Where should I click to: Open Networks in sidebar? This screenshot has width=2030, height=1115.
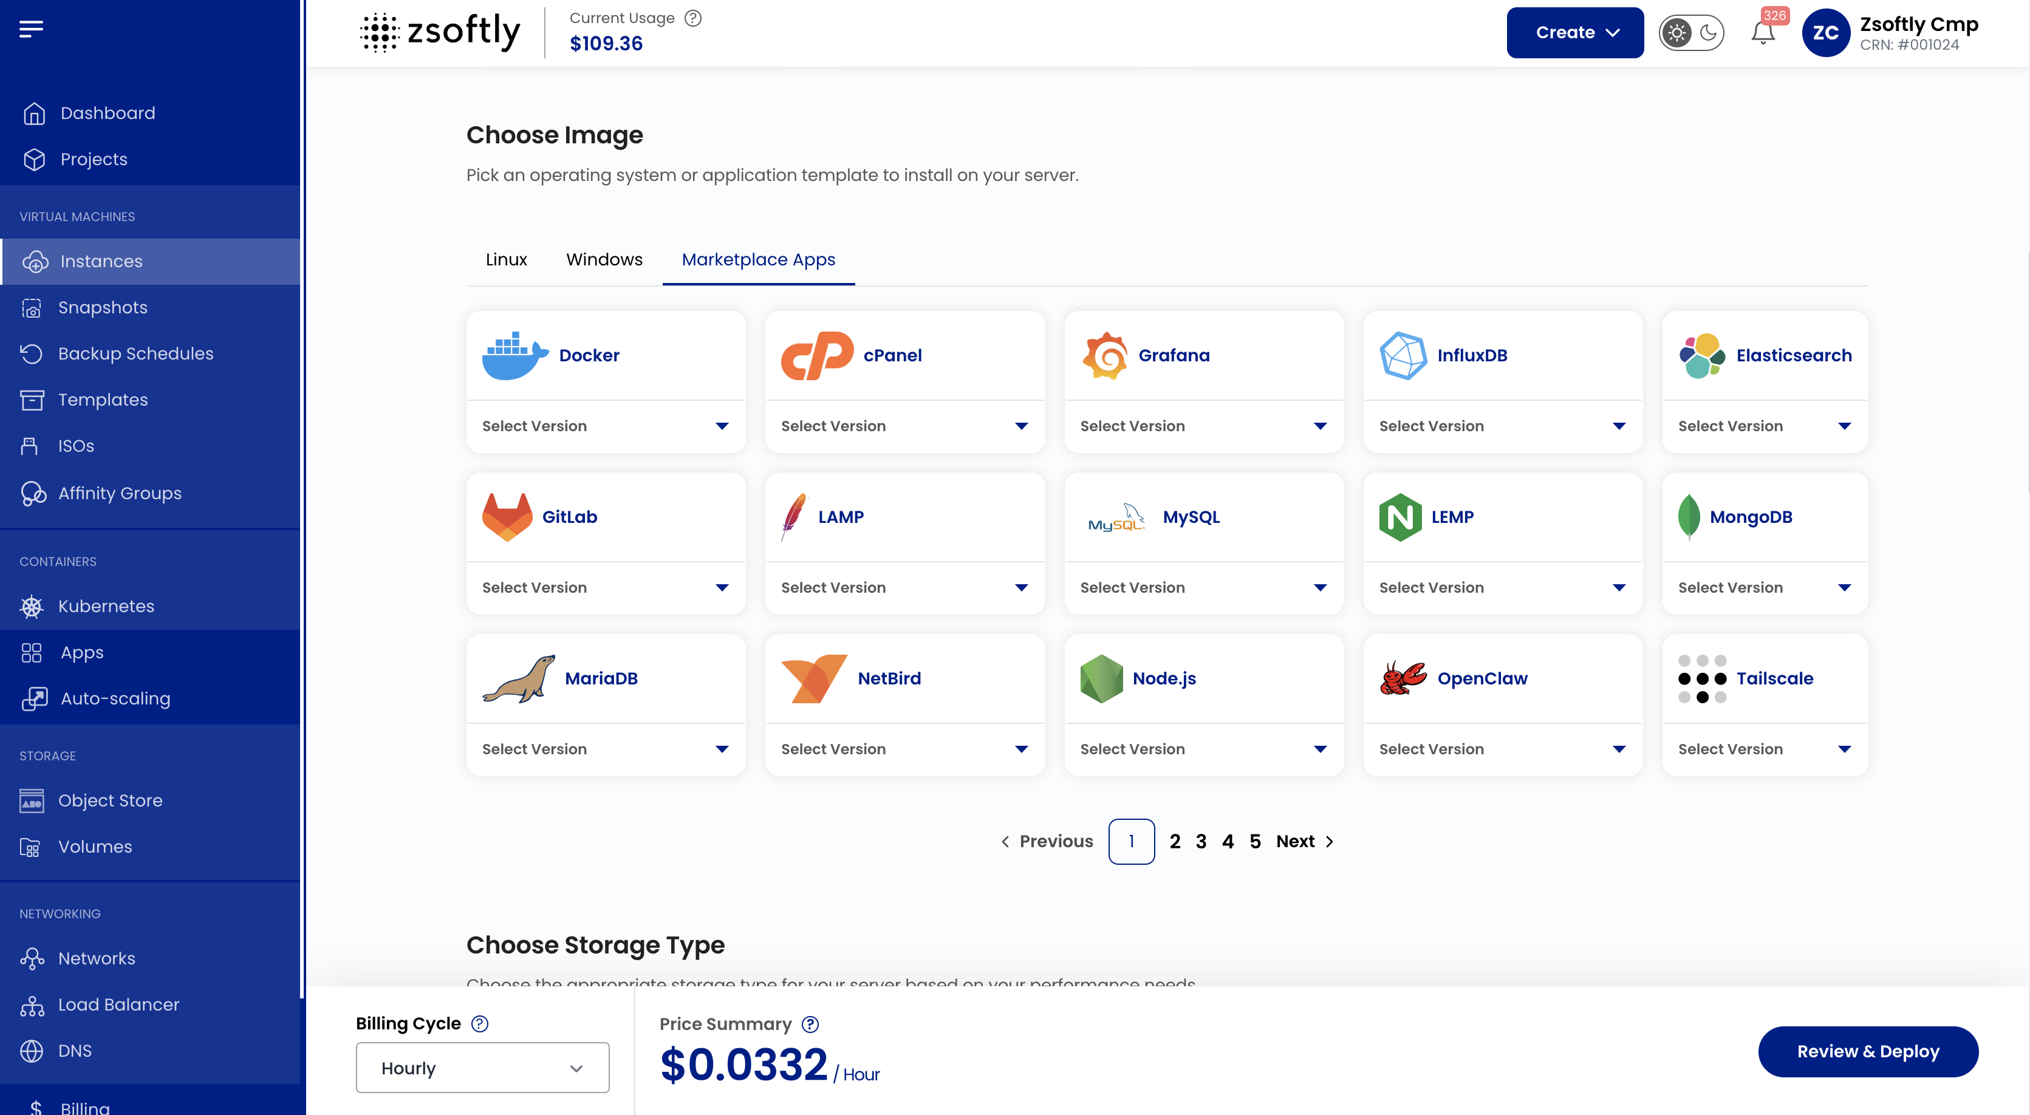coord(149,958)
